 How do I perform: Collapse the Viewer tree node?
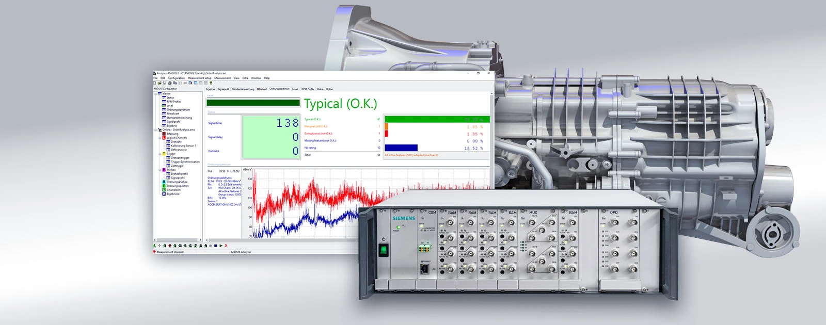point(155,94)
